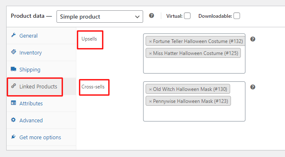Open Get more options tab
Screen dimensions: 285x157
tap(41, 137)
